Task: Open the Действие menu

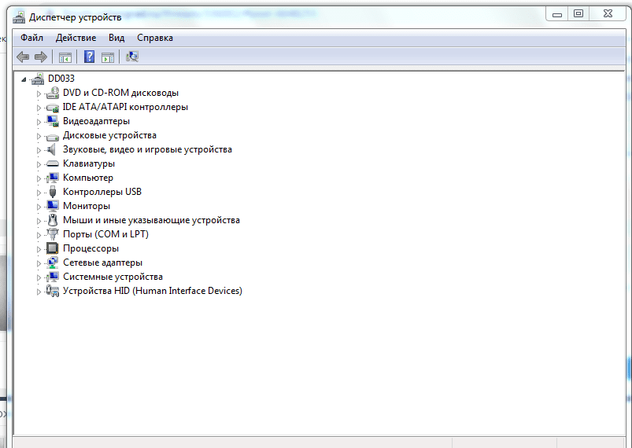Action: (x=76, y=38)
